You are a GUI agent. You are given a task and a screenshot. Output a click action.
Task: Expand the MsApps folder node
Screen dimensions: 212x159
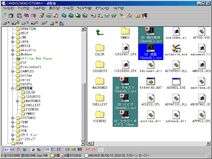tap(12, 54)
